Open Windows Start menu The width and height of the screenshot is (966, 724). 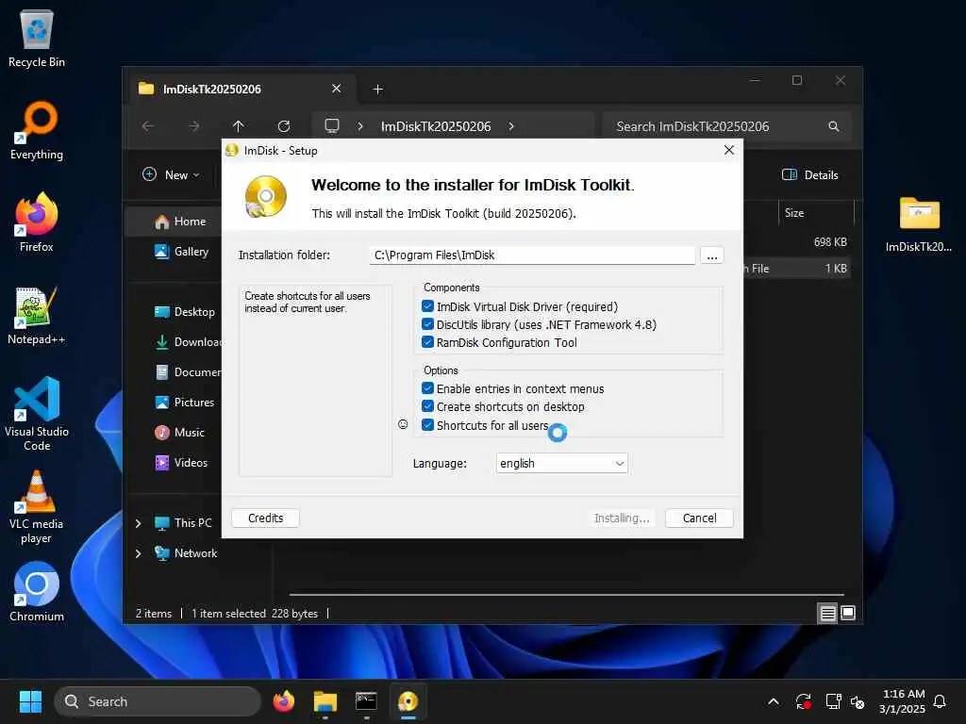point(30,701)
